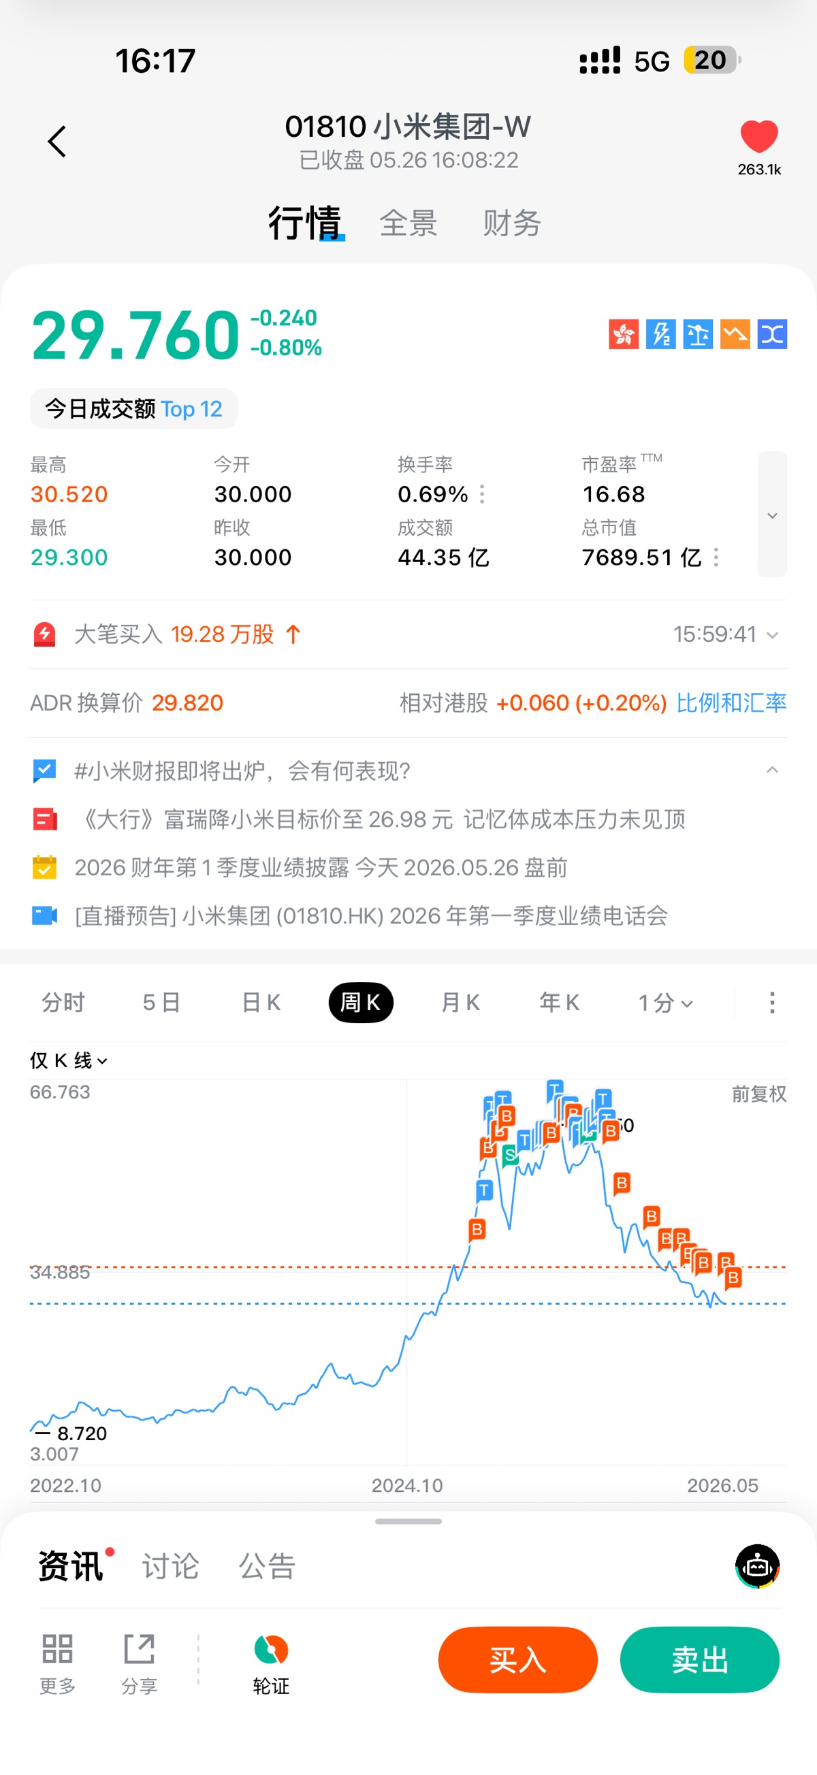Image resolution: width=817 pixels, height=1775 pixels.
Task: Open the #小米财报即将出炉 topic
Action: (242, 771)
